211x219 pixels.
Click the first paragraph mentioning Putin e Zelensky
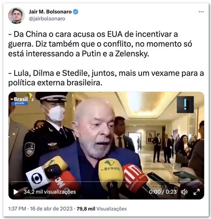(x=100, y=44)
